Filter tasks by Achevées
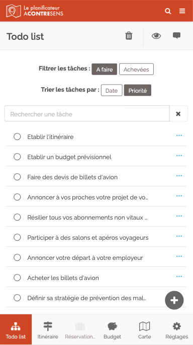The width and height of the screenshot is (193, 345). 136,70
